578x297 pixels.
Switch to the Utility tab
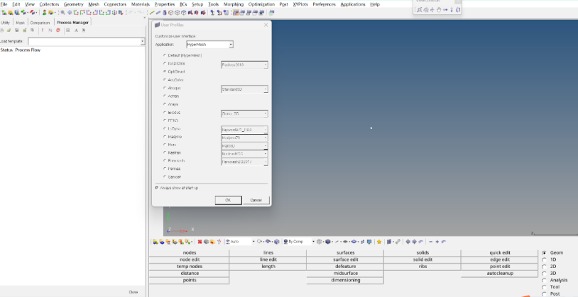pyautogui.click(x=6, y=22)
